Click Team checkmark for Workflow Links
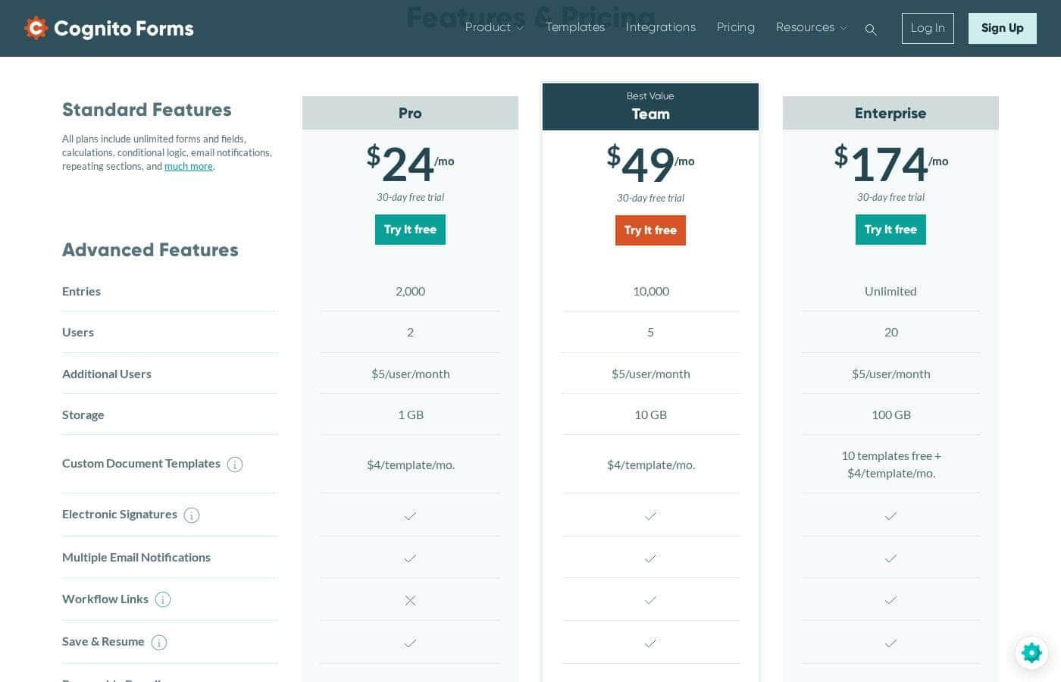Viewport: 1061px width, 682px height. pos(650,600)
